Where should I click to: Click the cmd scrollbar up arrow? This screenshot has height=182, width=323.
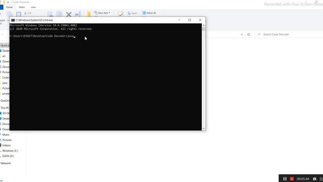(203, 25)
